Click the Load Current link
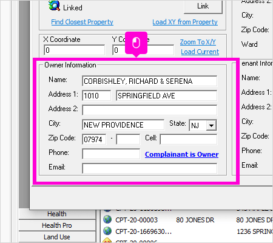The image size is (273, 243). coord(200,52)
